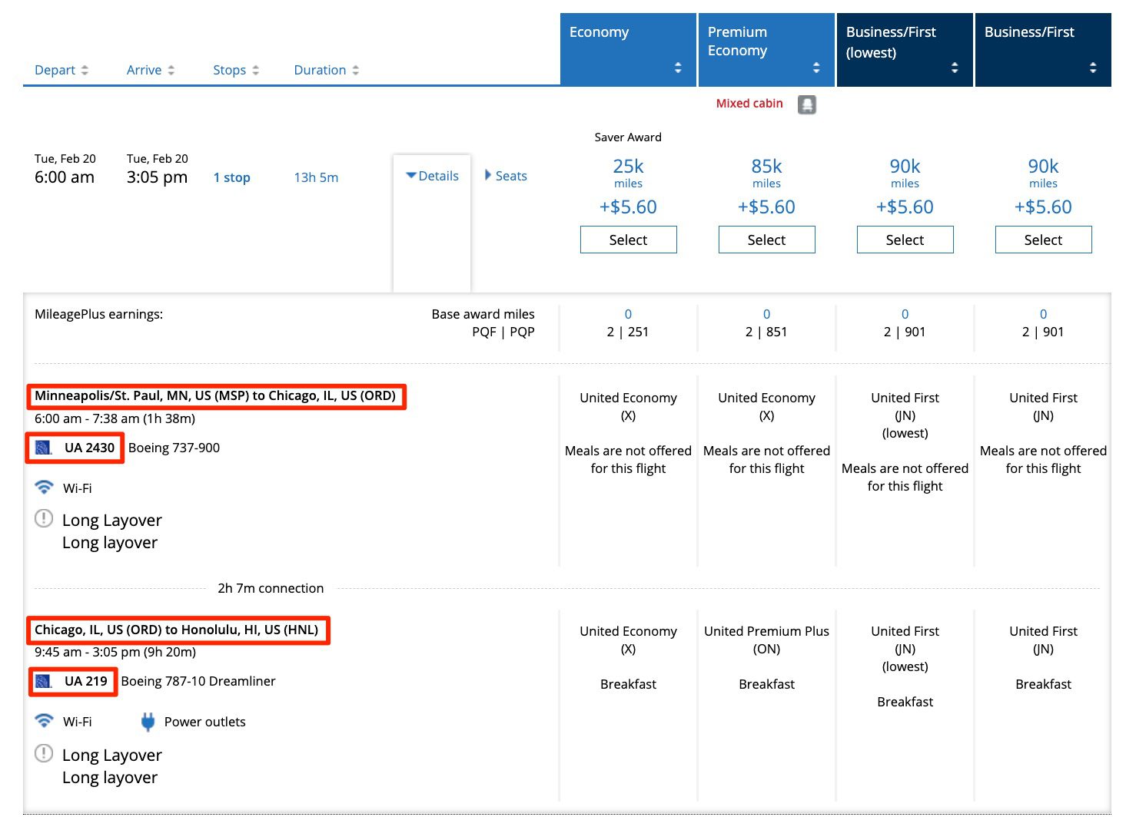Image resolution: width=1136 pixels, height=820 pixels.
Task: Select the Business/First (lowest) 90k fare
Action: 905,240
